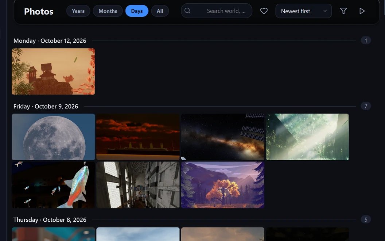Viewport: 385px width, 241px height.
Task: Open the sunlit forest rays photo
Action: [307, 137]
